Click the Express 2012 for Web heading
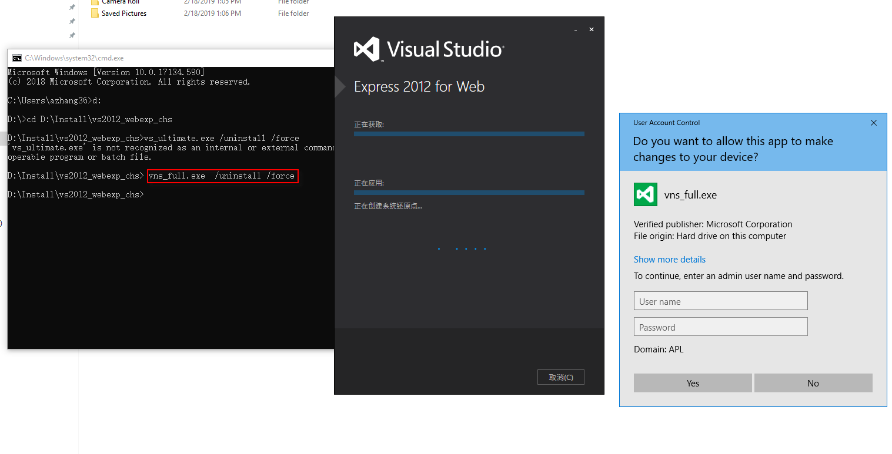Viewport: 892px width, 454px height. point(419,86)
